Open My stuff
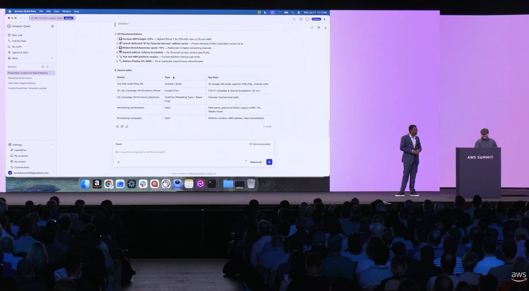The width and height of the screenshot is (529, 291). [x=15, y=46]
